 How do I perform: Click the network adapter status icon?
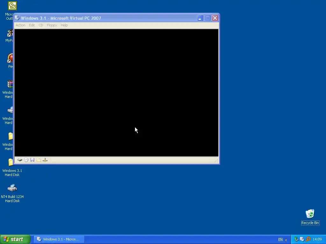pos(45,160)
